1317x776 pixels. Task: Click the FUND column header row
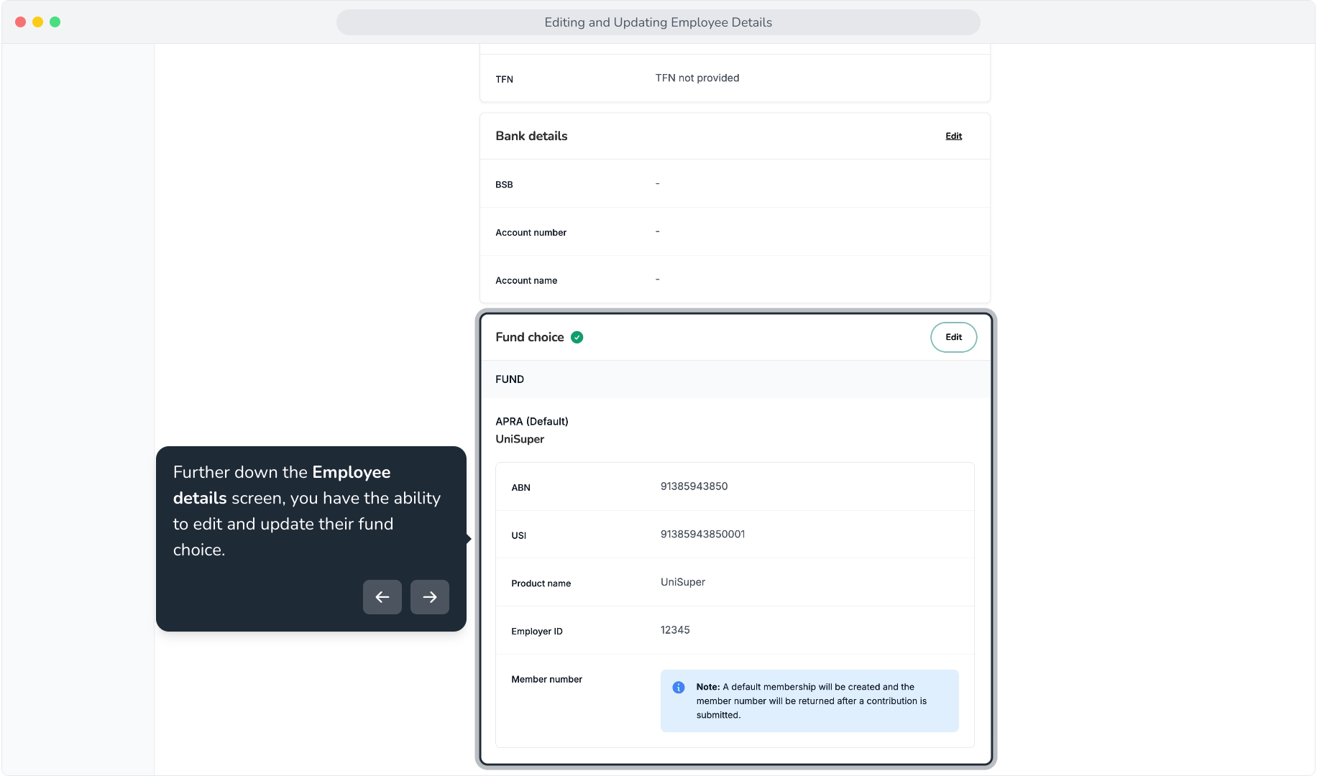point(735,379)
